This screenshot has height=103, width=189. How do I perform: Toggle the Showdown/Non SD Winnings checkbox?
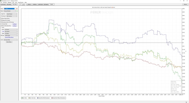(1, 22)
